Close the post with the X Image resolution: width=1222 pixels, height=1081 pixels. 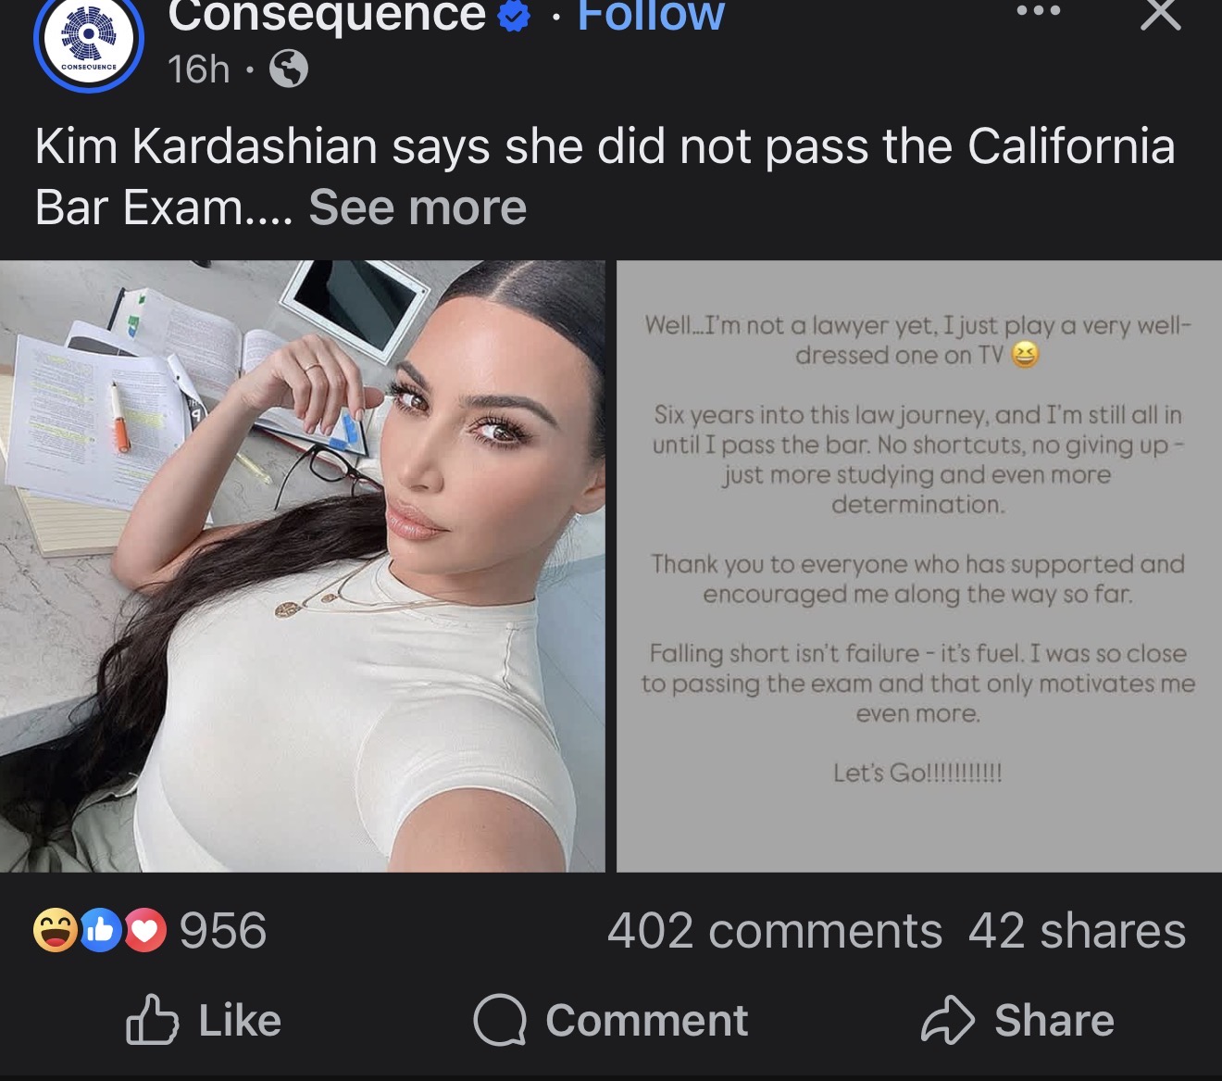[1159, 15]
